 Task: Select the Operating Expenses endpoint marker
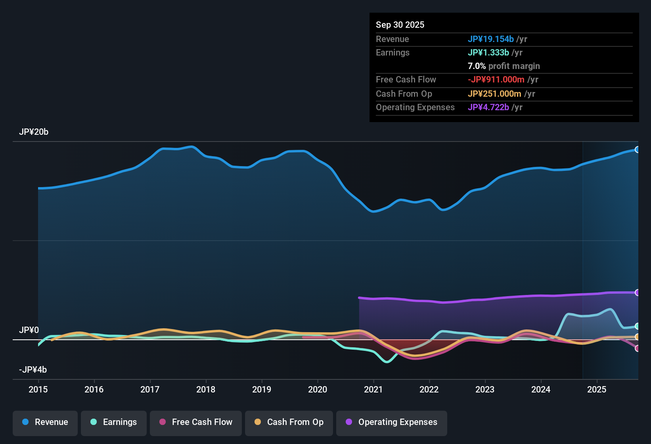[x=638, y=293]
